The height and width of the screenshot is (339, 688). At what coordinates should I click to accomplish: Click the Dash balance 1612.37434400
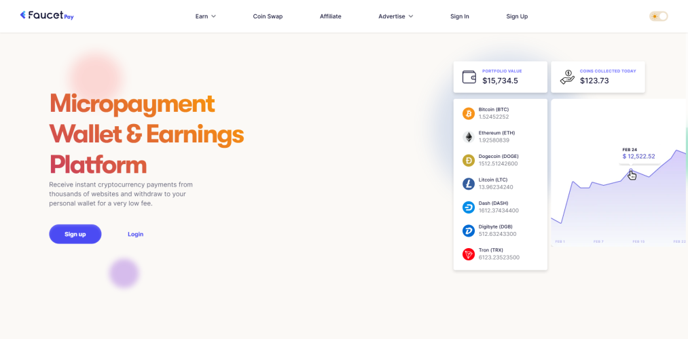(499, 211)
